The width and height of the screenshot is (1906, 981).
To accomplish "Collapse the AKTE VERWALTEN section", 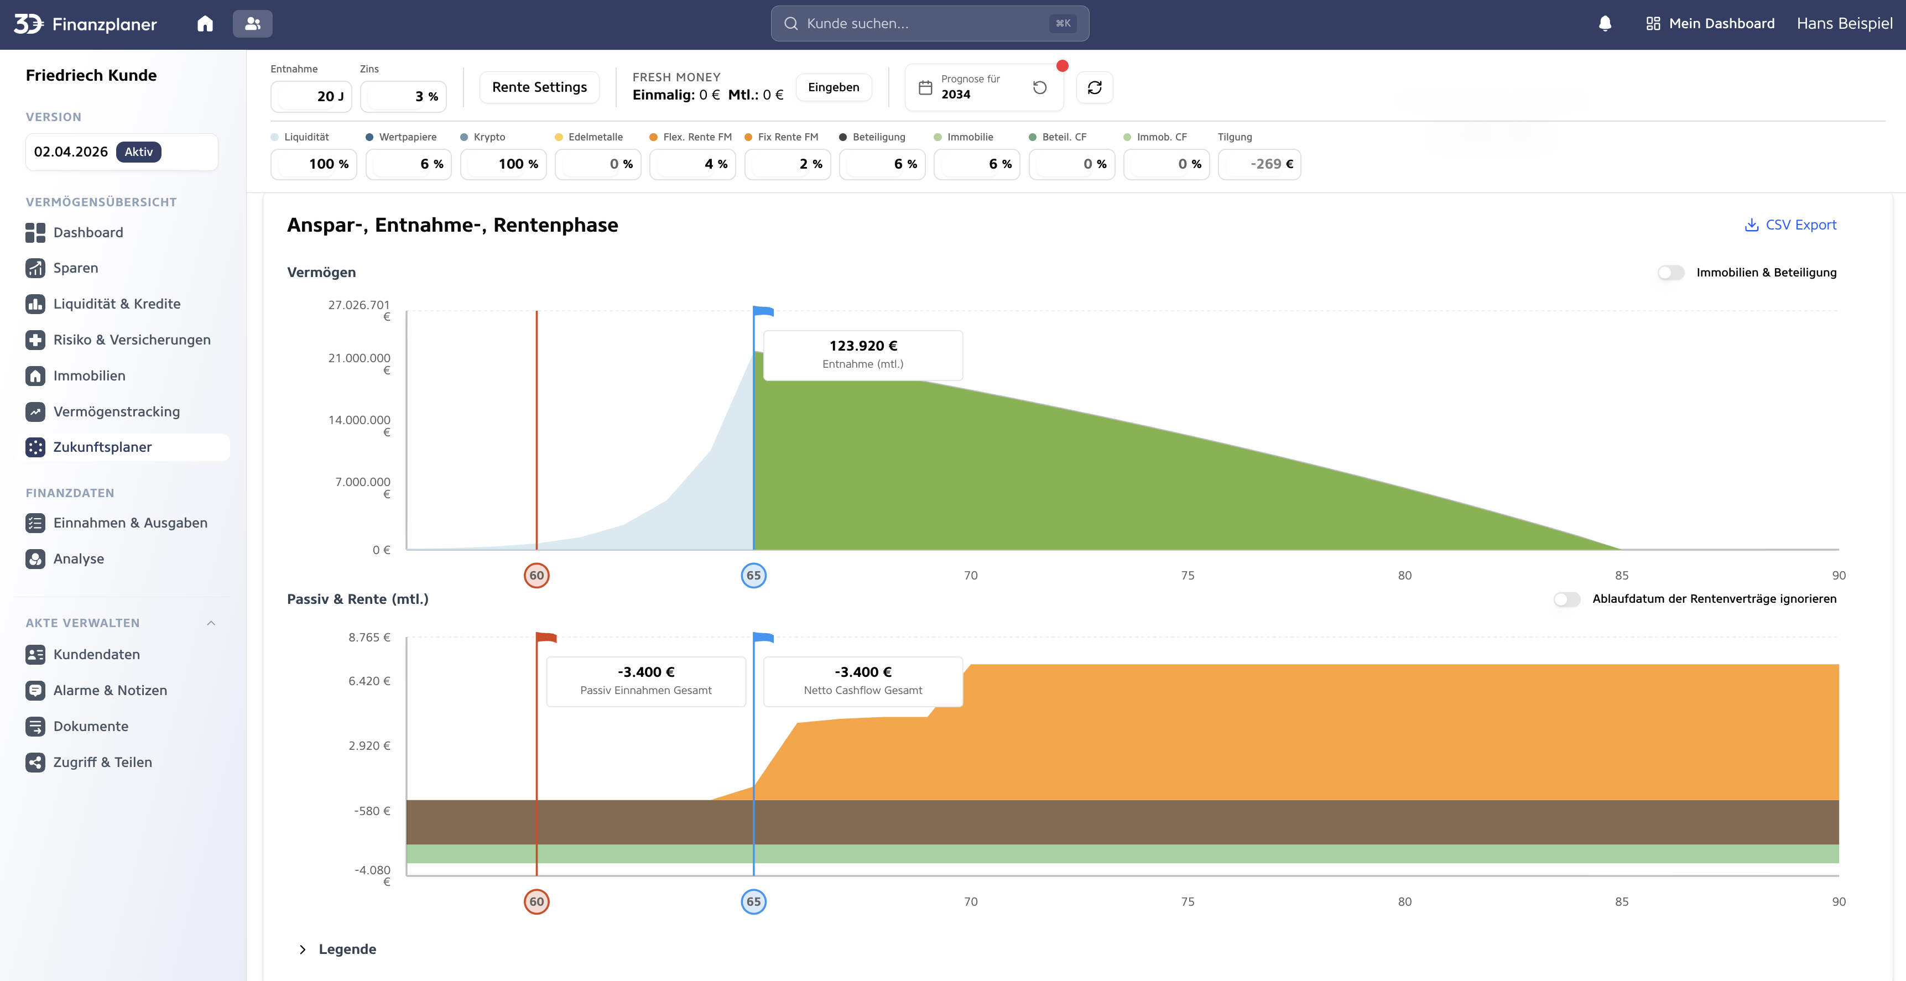I will click(211, 623).
